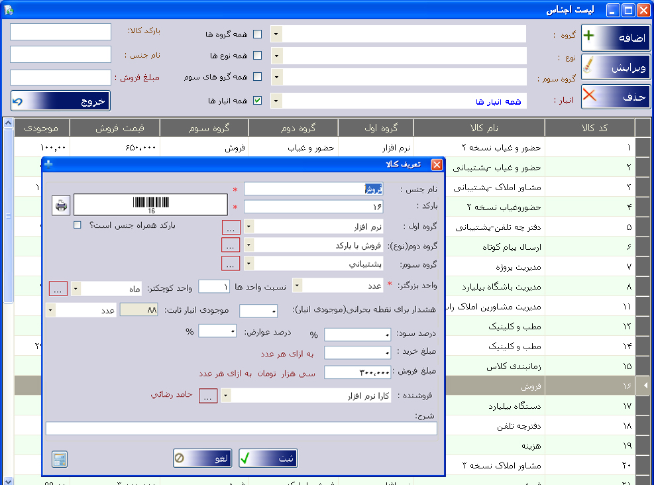Click the ویرایش (edit) button

coord(616,68)
